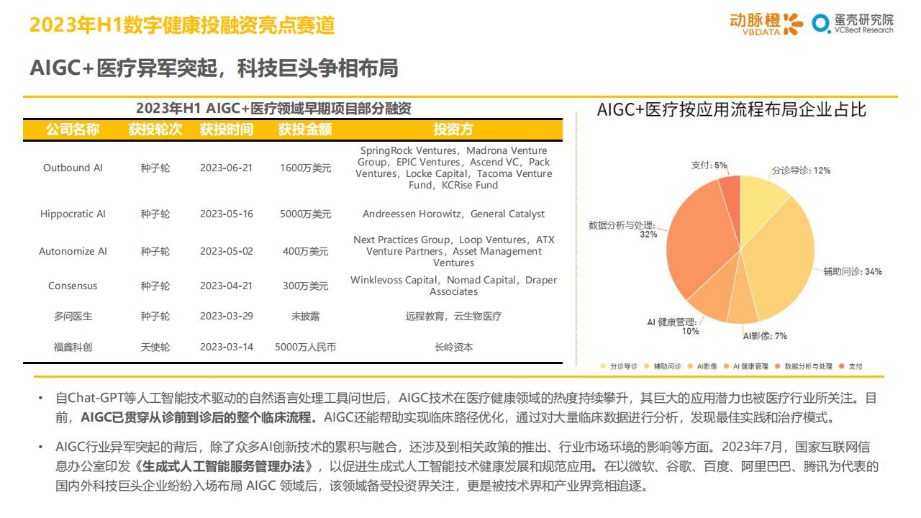921x518 pixels.
Task: Click the 300万美元 amount cell
Action: click(305, 286)
